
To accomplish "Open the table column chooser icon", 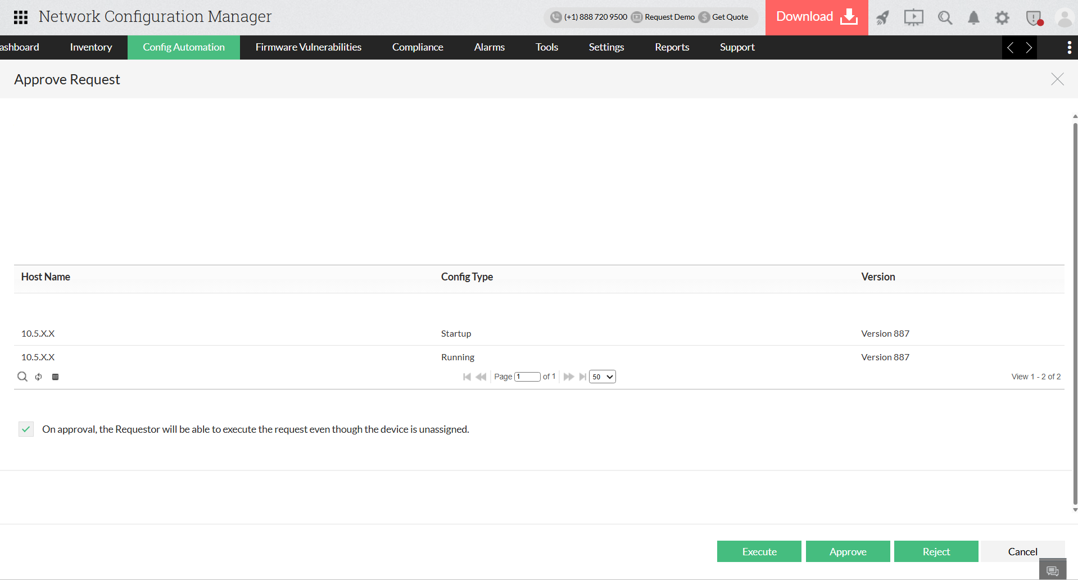I will 55,377.
